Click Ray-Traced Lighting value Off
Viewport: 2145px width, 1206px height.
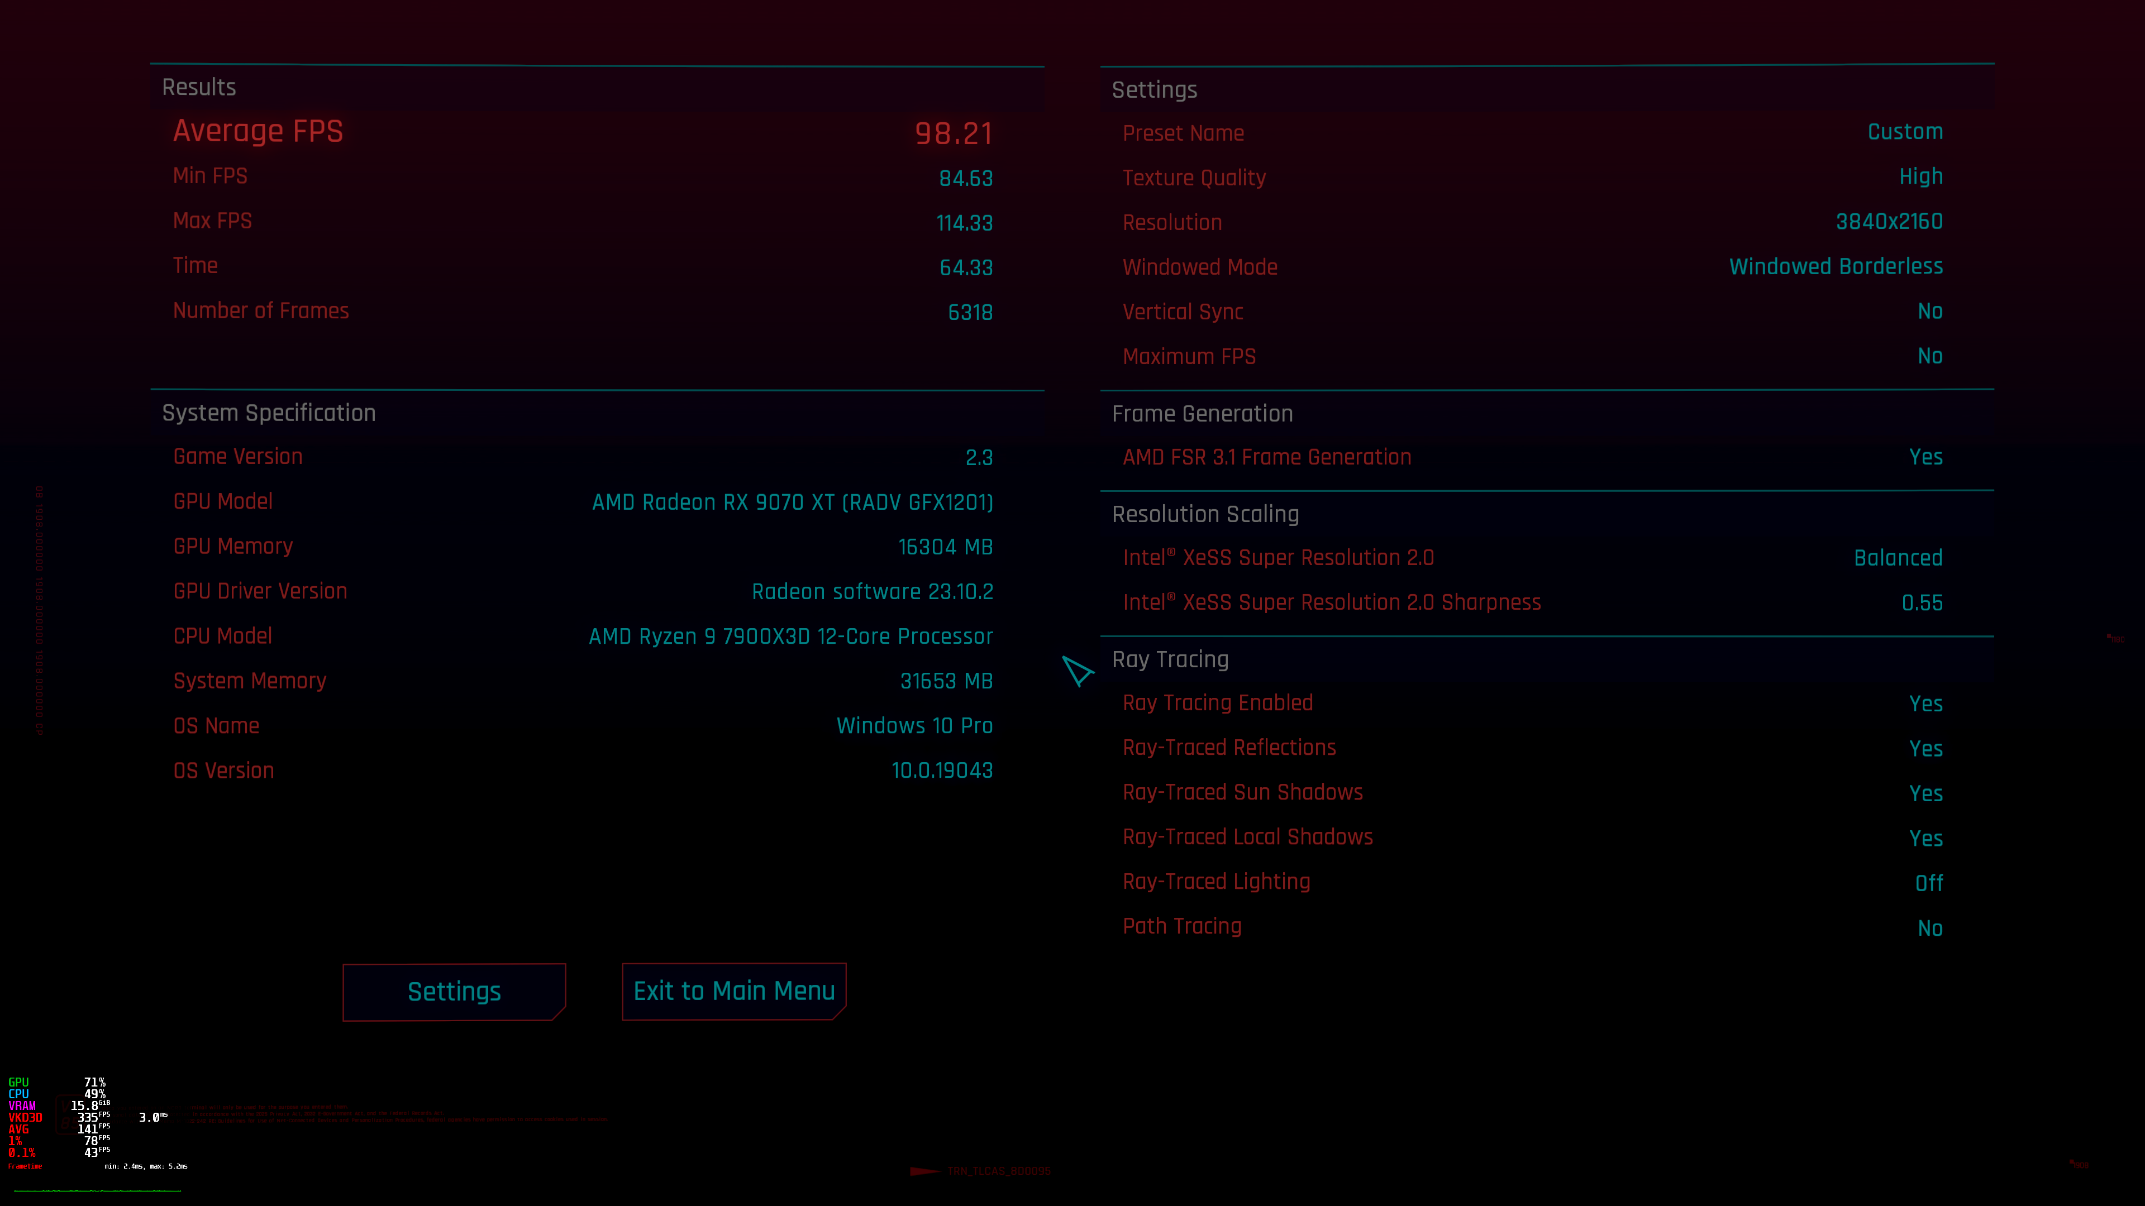[1928, 883]
